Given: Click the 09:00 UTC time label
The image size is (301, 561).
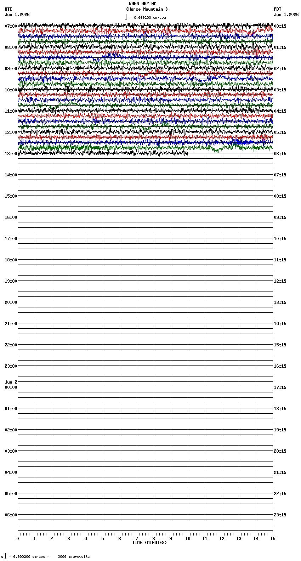Looking at the screenshot, I should tap(11, 69).
